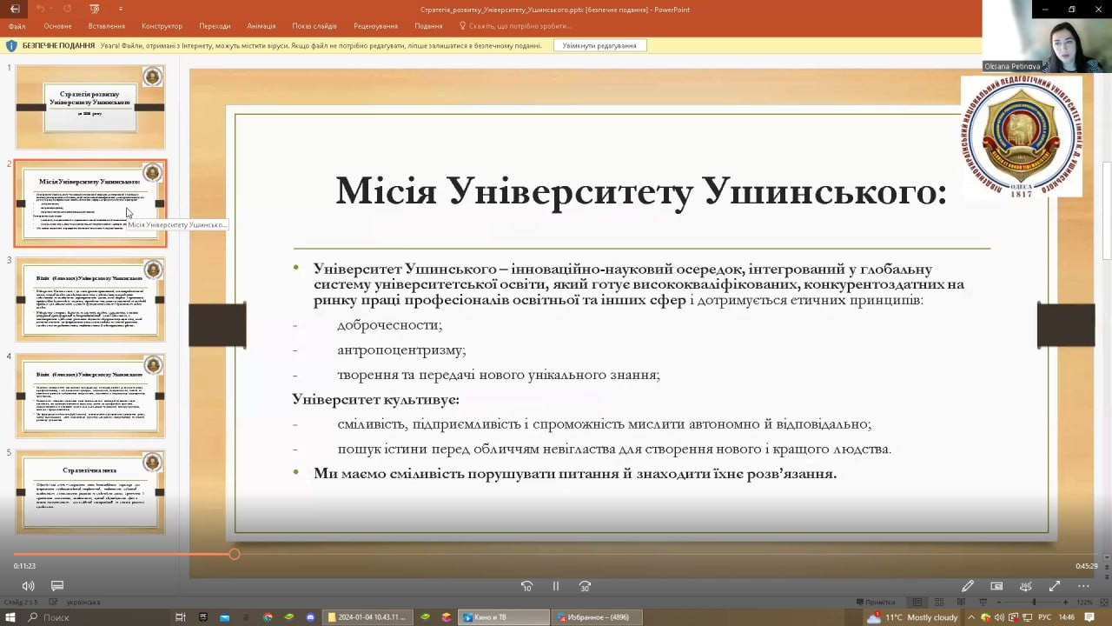Open the pencil edit tool in the player
1112x626 pixels.
coord(968,586)
